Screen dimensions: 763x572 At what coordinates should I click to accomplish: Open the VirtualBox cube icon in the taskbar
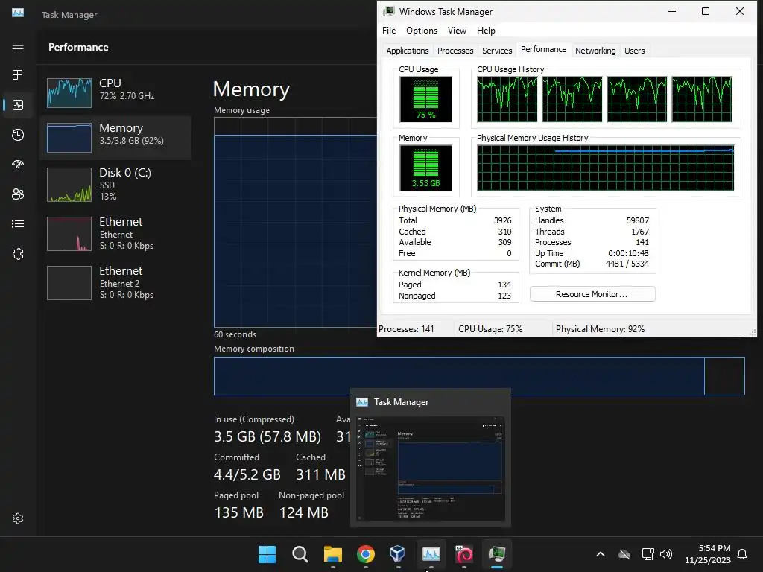tap(398, 554)
